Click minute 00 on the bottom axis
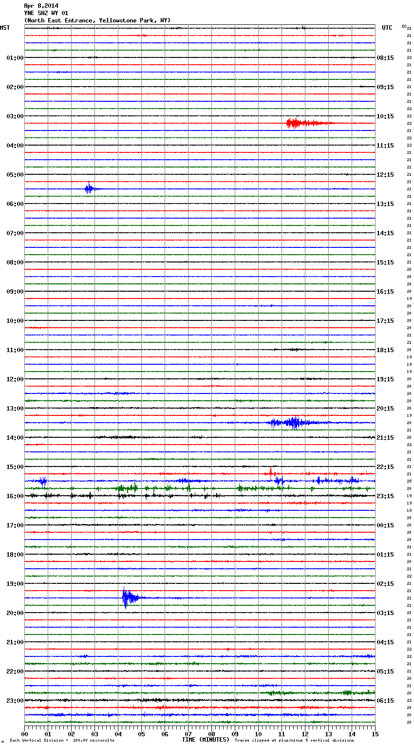Viewport: 414px width, 747px height. pos(24,734)
